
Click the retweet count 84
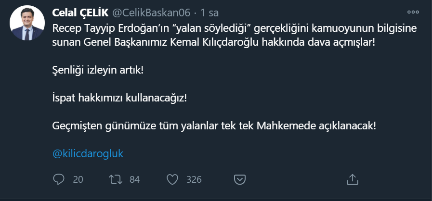tap(134, 179)
